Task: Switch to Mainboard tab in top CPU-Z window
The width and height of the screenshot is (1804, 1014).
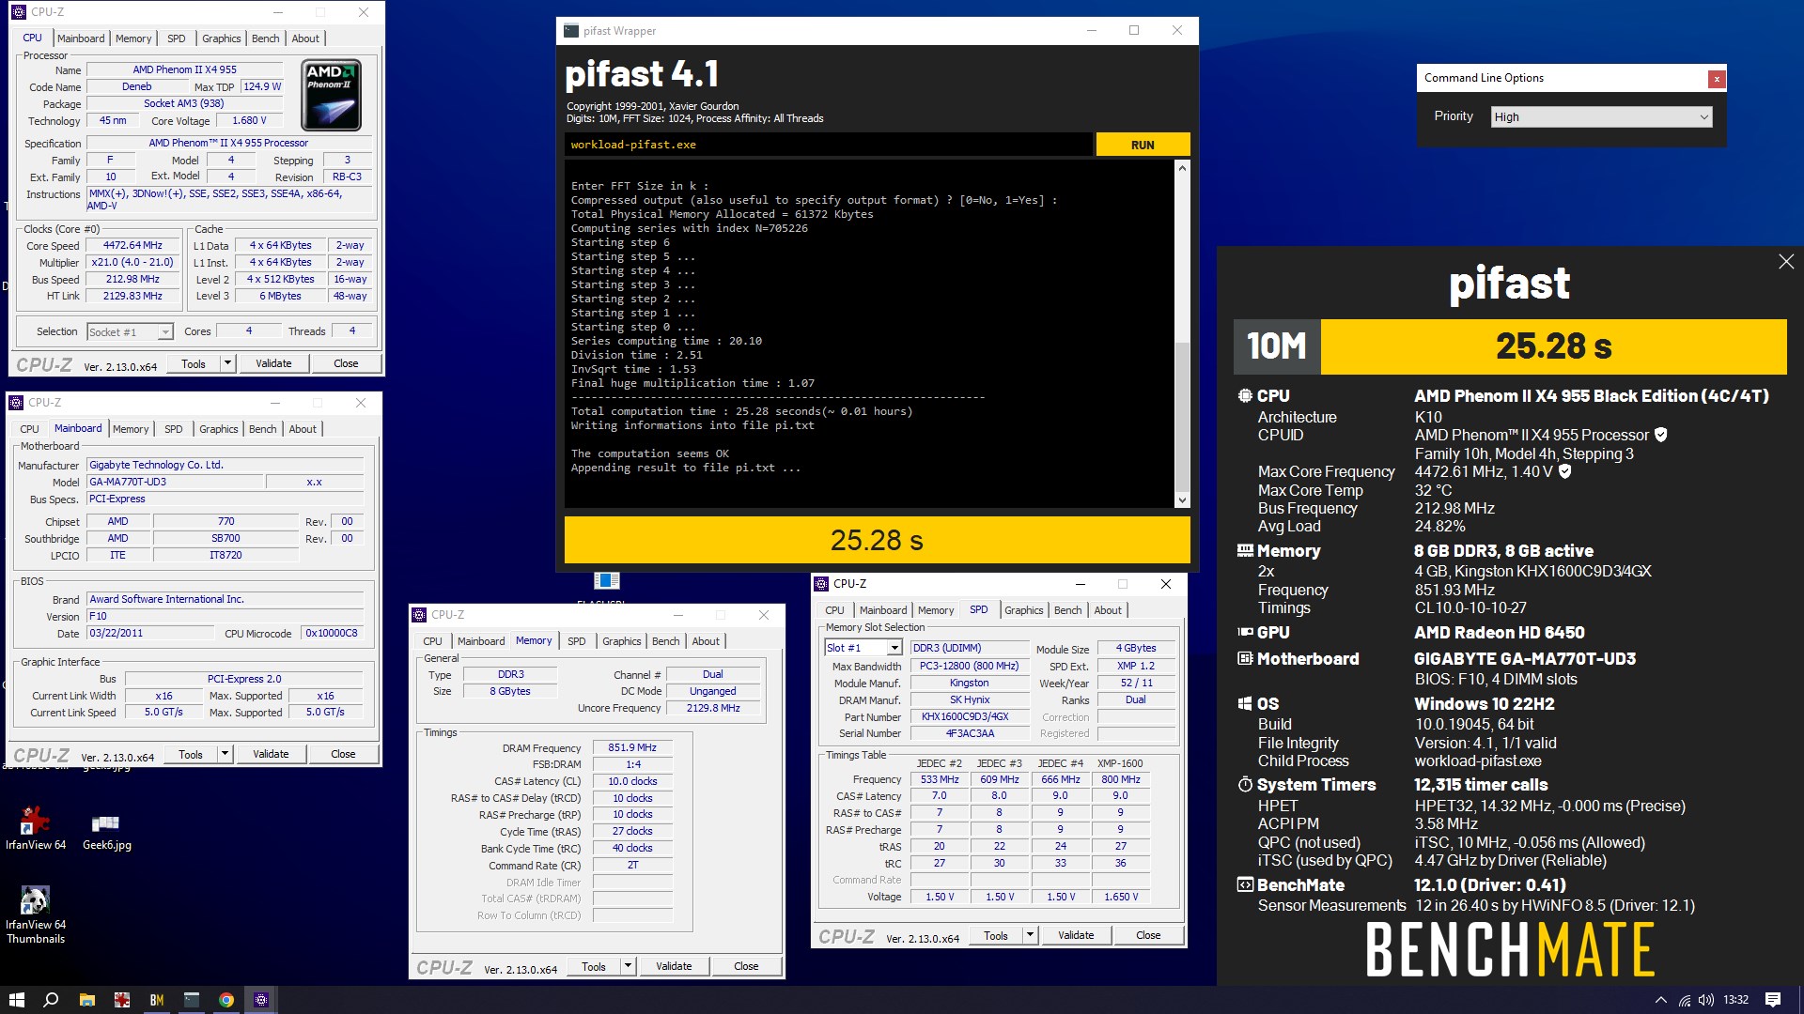Action: (81, 38)
